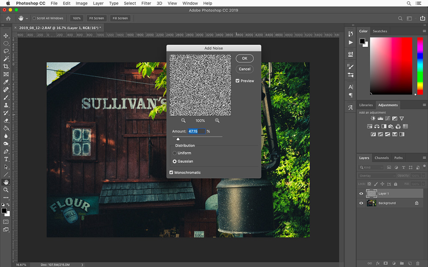
Task: Select the Path Selection tool
Action: [6, 167]
